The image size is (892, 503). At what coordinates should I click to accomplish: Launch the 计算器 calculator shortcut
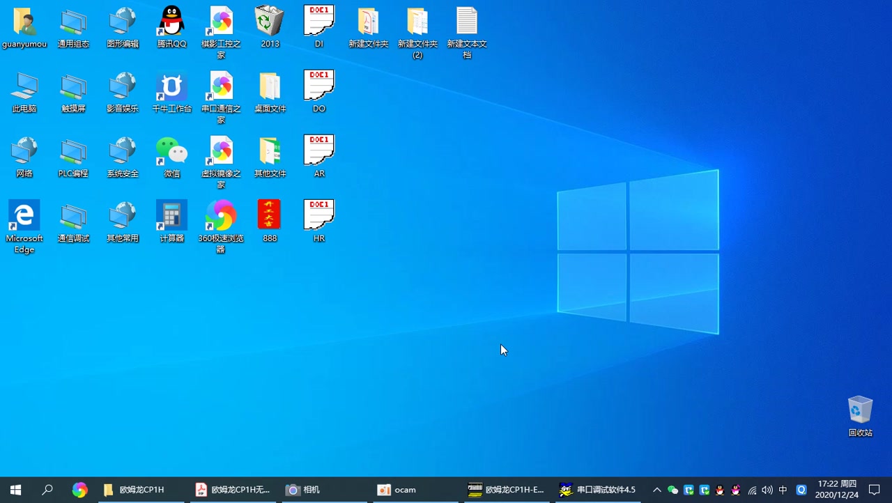[x=171, y=222]
